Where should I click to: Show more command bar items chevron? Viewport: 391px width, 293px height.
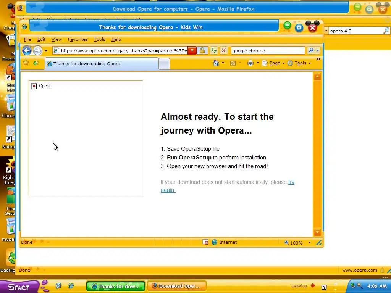click(x=318, y=59)
